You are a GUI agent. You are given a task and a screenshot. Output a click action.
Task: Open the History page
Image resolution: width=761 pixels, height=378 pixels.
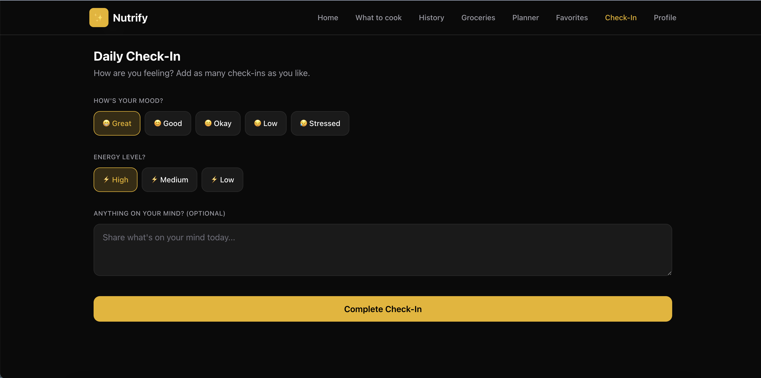pyautogui.click(x=431, y=18)
